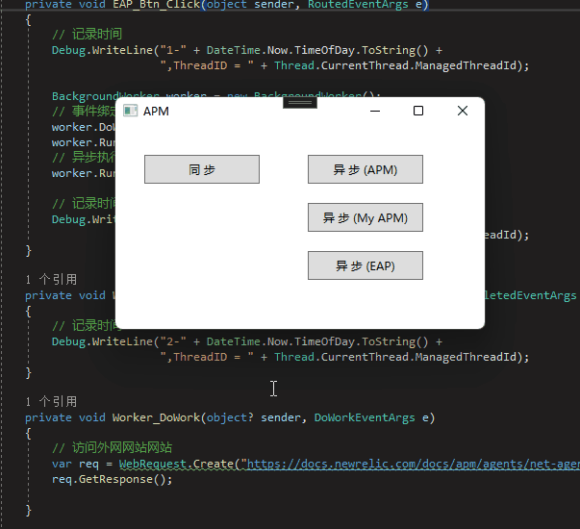Click '1 个引用' above Worker_DoWork method
The height and width of the screenshot is (529, 580).
pos(51,402)
